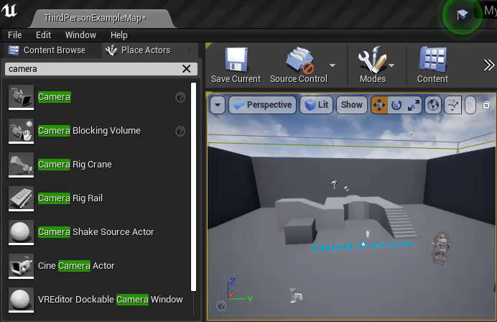
Task: Switch to the Place Actors tab
Action: (149, 50)
